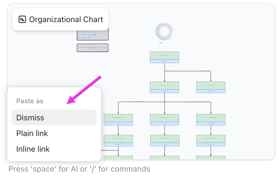Select the middle node in the third row
Viewport: 279px width, 178px height.
pyautogui.click(x=165, y=119)
